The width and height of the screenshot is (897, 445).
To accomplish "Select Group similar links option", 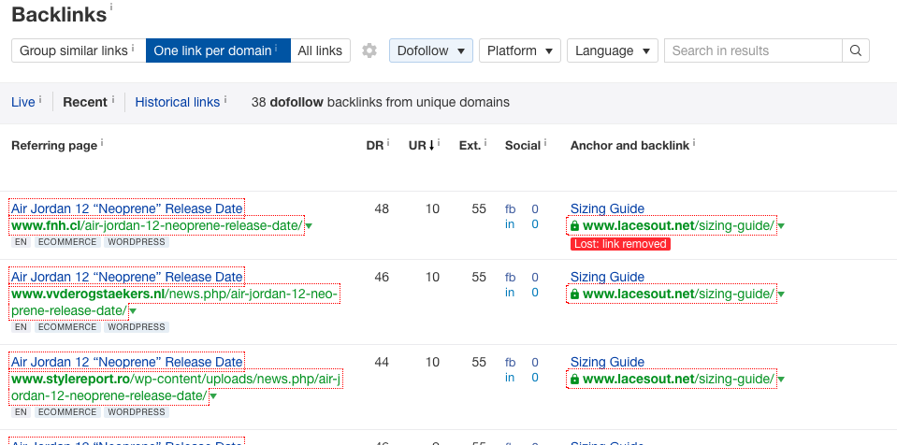I will pyautogui.click(x=79, y=50).
